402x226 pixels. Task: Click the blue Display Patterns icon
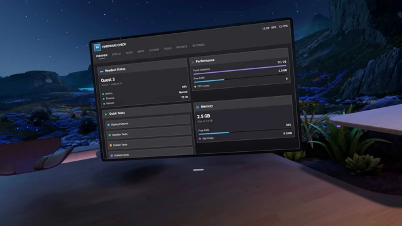[109, 125]
